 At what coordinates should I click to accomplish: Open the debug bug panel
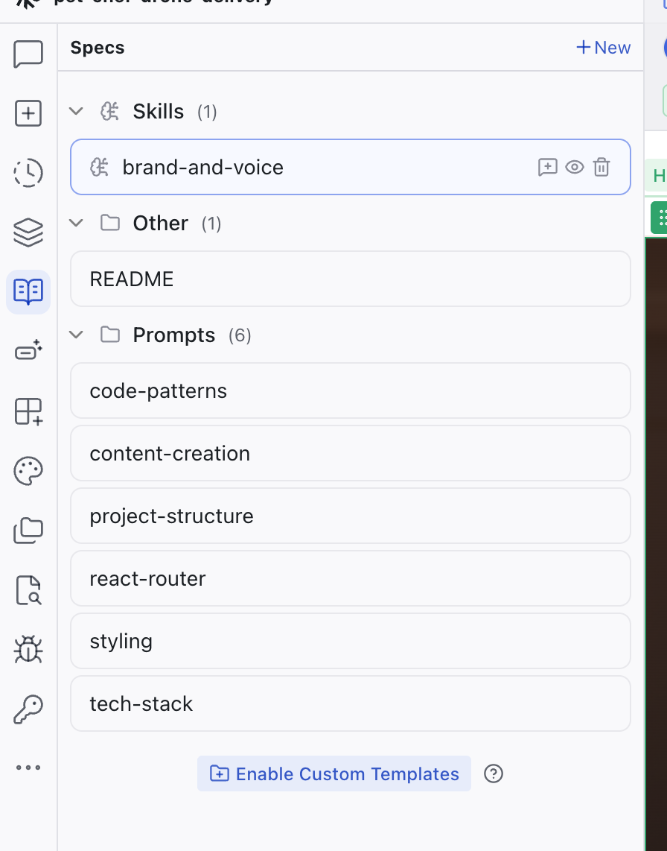pyautogui.click(x=28, y=649)
